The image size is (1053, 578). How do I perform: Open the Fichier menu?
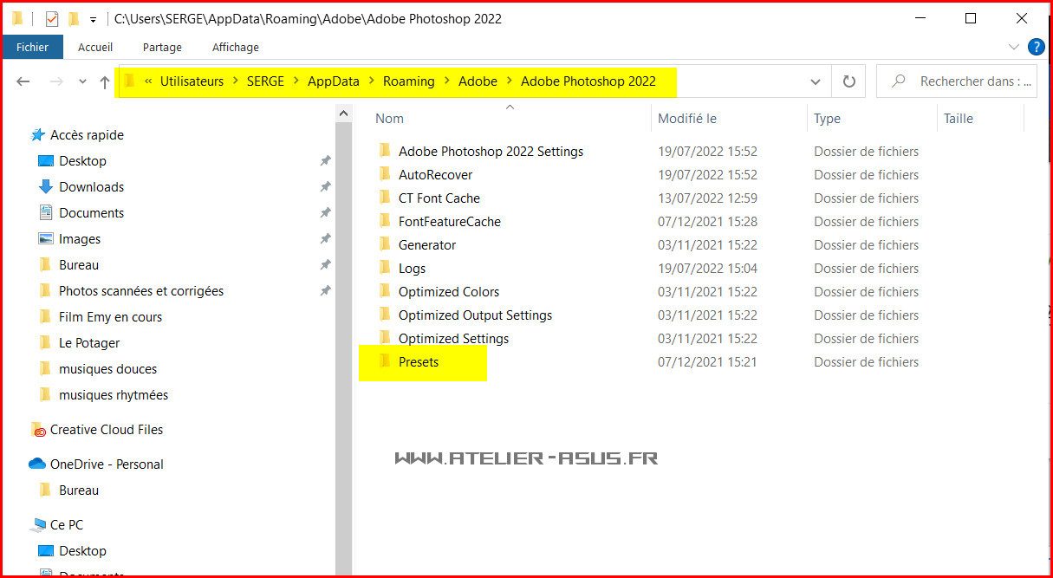[x=31, y=47]
